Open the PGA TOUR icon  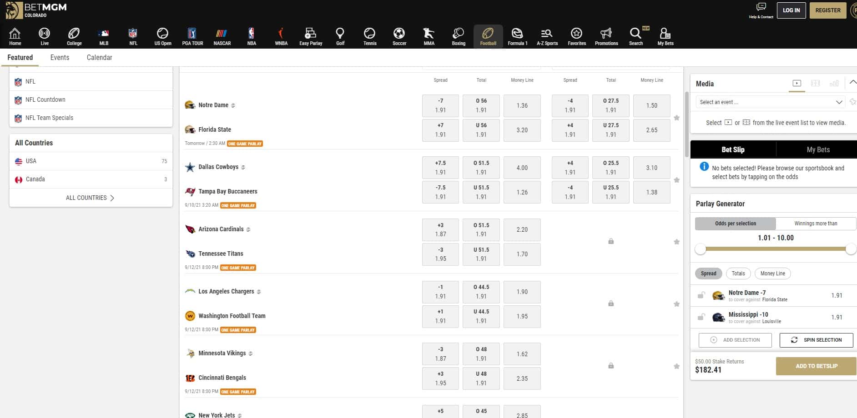click(x=192, y=36)
